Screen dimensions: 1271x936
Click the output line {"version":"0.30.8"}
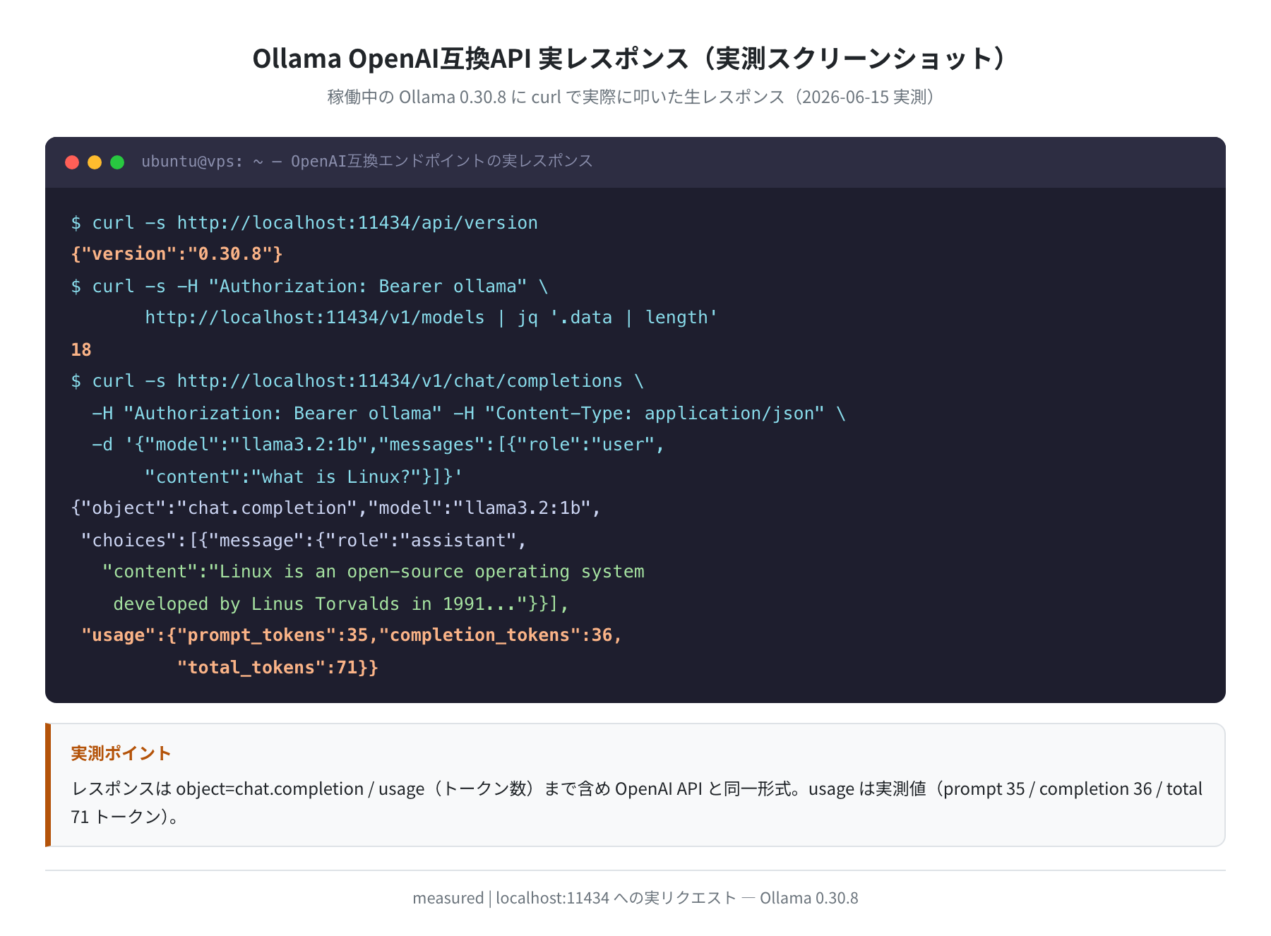(x=177, y=254)
